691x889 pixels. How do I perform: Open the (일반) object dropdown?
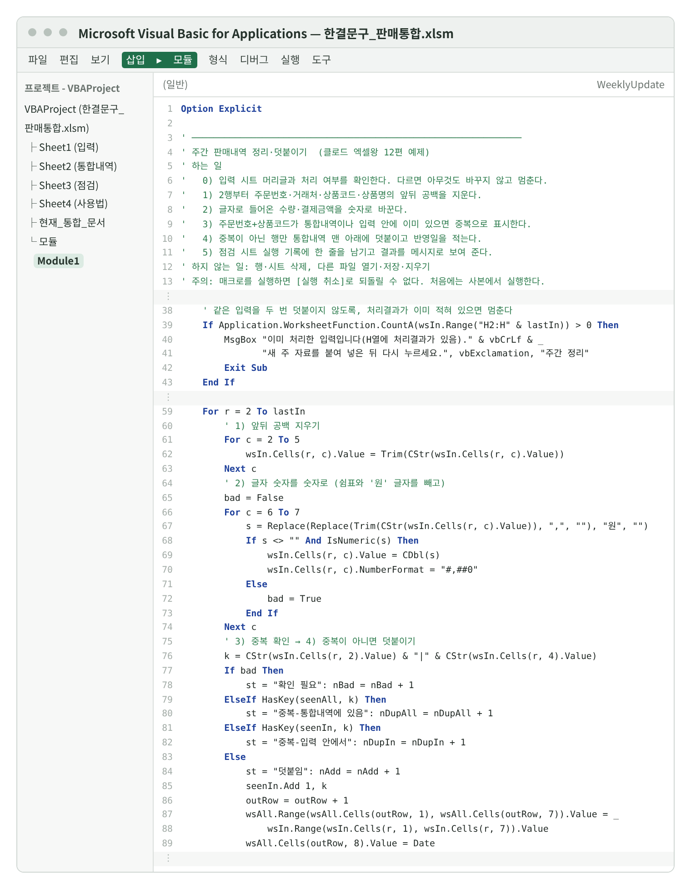point(175,85)
